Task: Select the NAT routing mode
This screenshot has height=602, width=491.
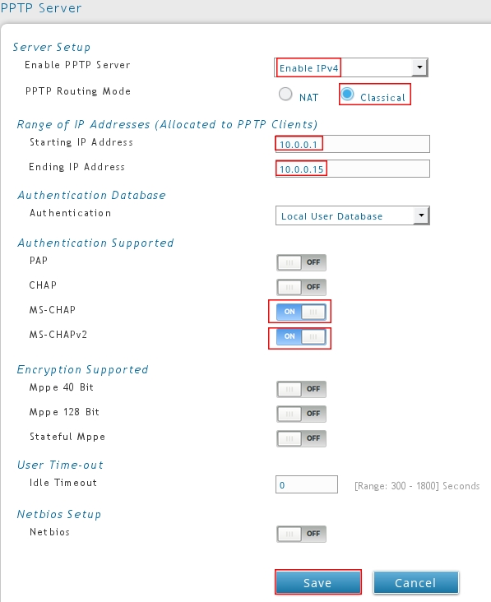Action: pos(285,94)
